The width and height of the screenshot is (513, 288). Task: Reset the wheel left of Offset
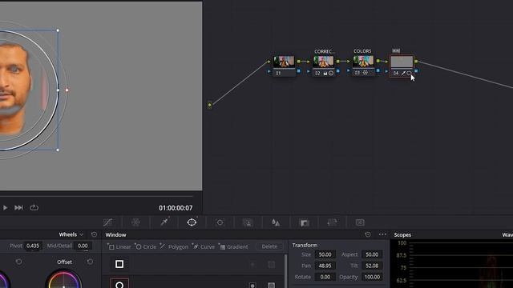click(18, 262)
